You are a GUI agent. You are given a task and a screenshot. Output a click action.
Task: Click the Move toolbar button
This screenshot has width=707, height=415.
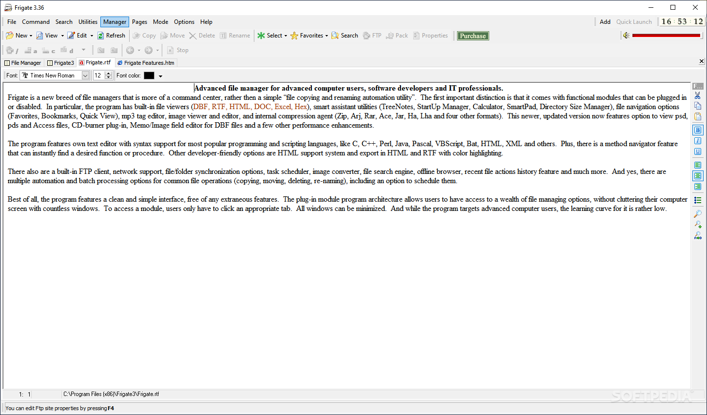coord(172,36)
